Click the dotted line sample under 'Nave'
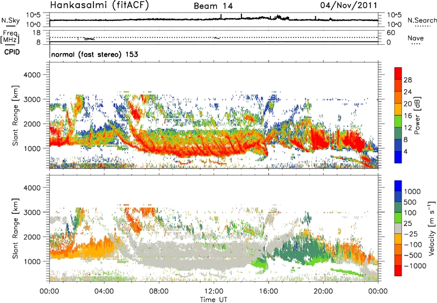437x303 pixels. tap(416, 44)
